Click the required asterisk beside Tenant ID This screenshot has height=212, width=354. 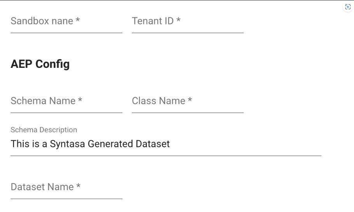pyautogui.click(x=178, y=21)
